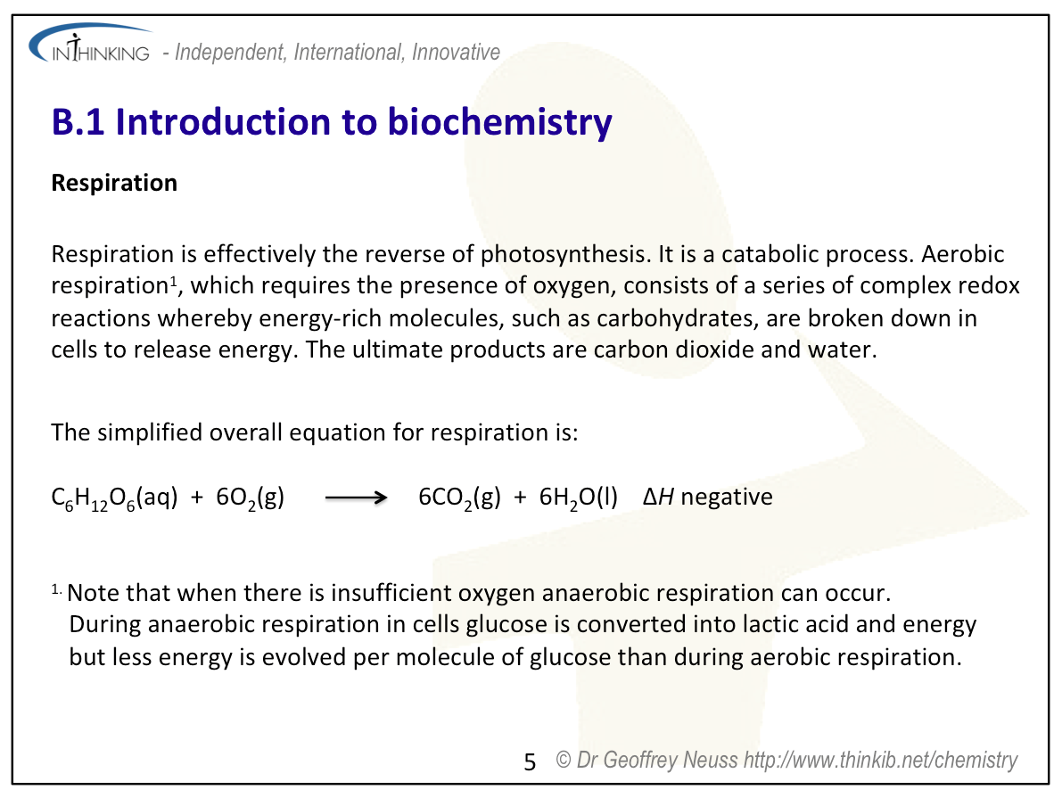Click the InThinking logo
This screenshot has height=798, width=1062.
tap(89, 50)
